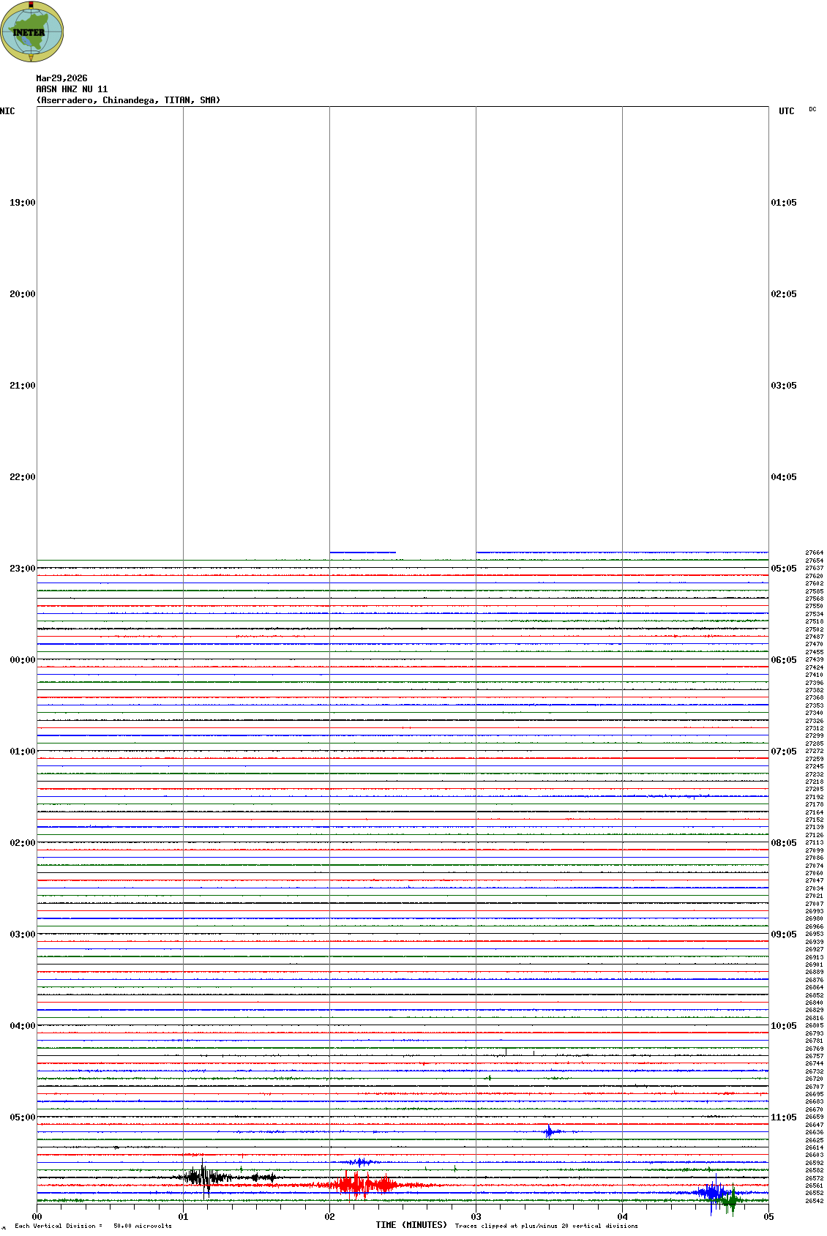Viewport: 827px width, 1236px height.
Task: Select the 23:00 NIC time label
Action: coord(22,569)
